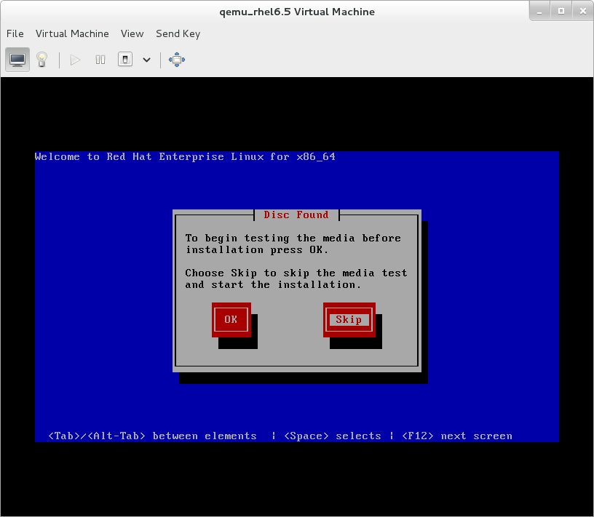Show the graphical console view
Viewport: 594px width, 517px height.
[x=17, y=60]
